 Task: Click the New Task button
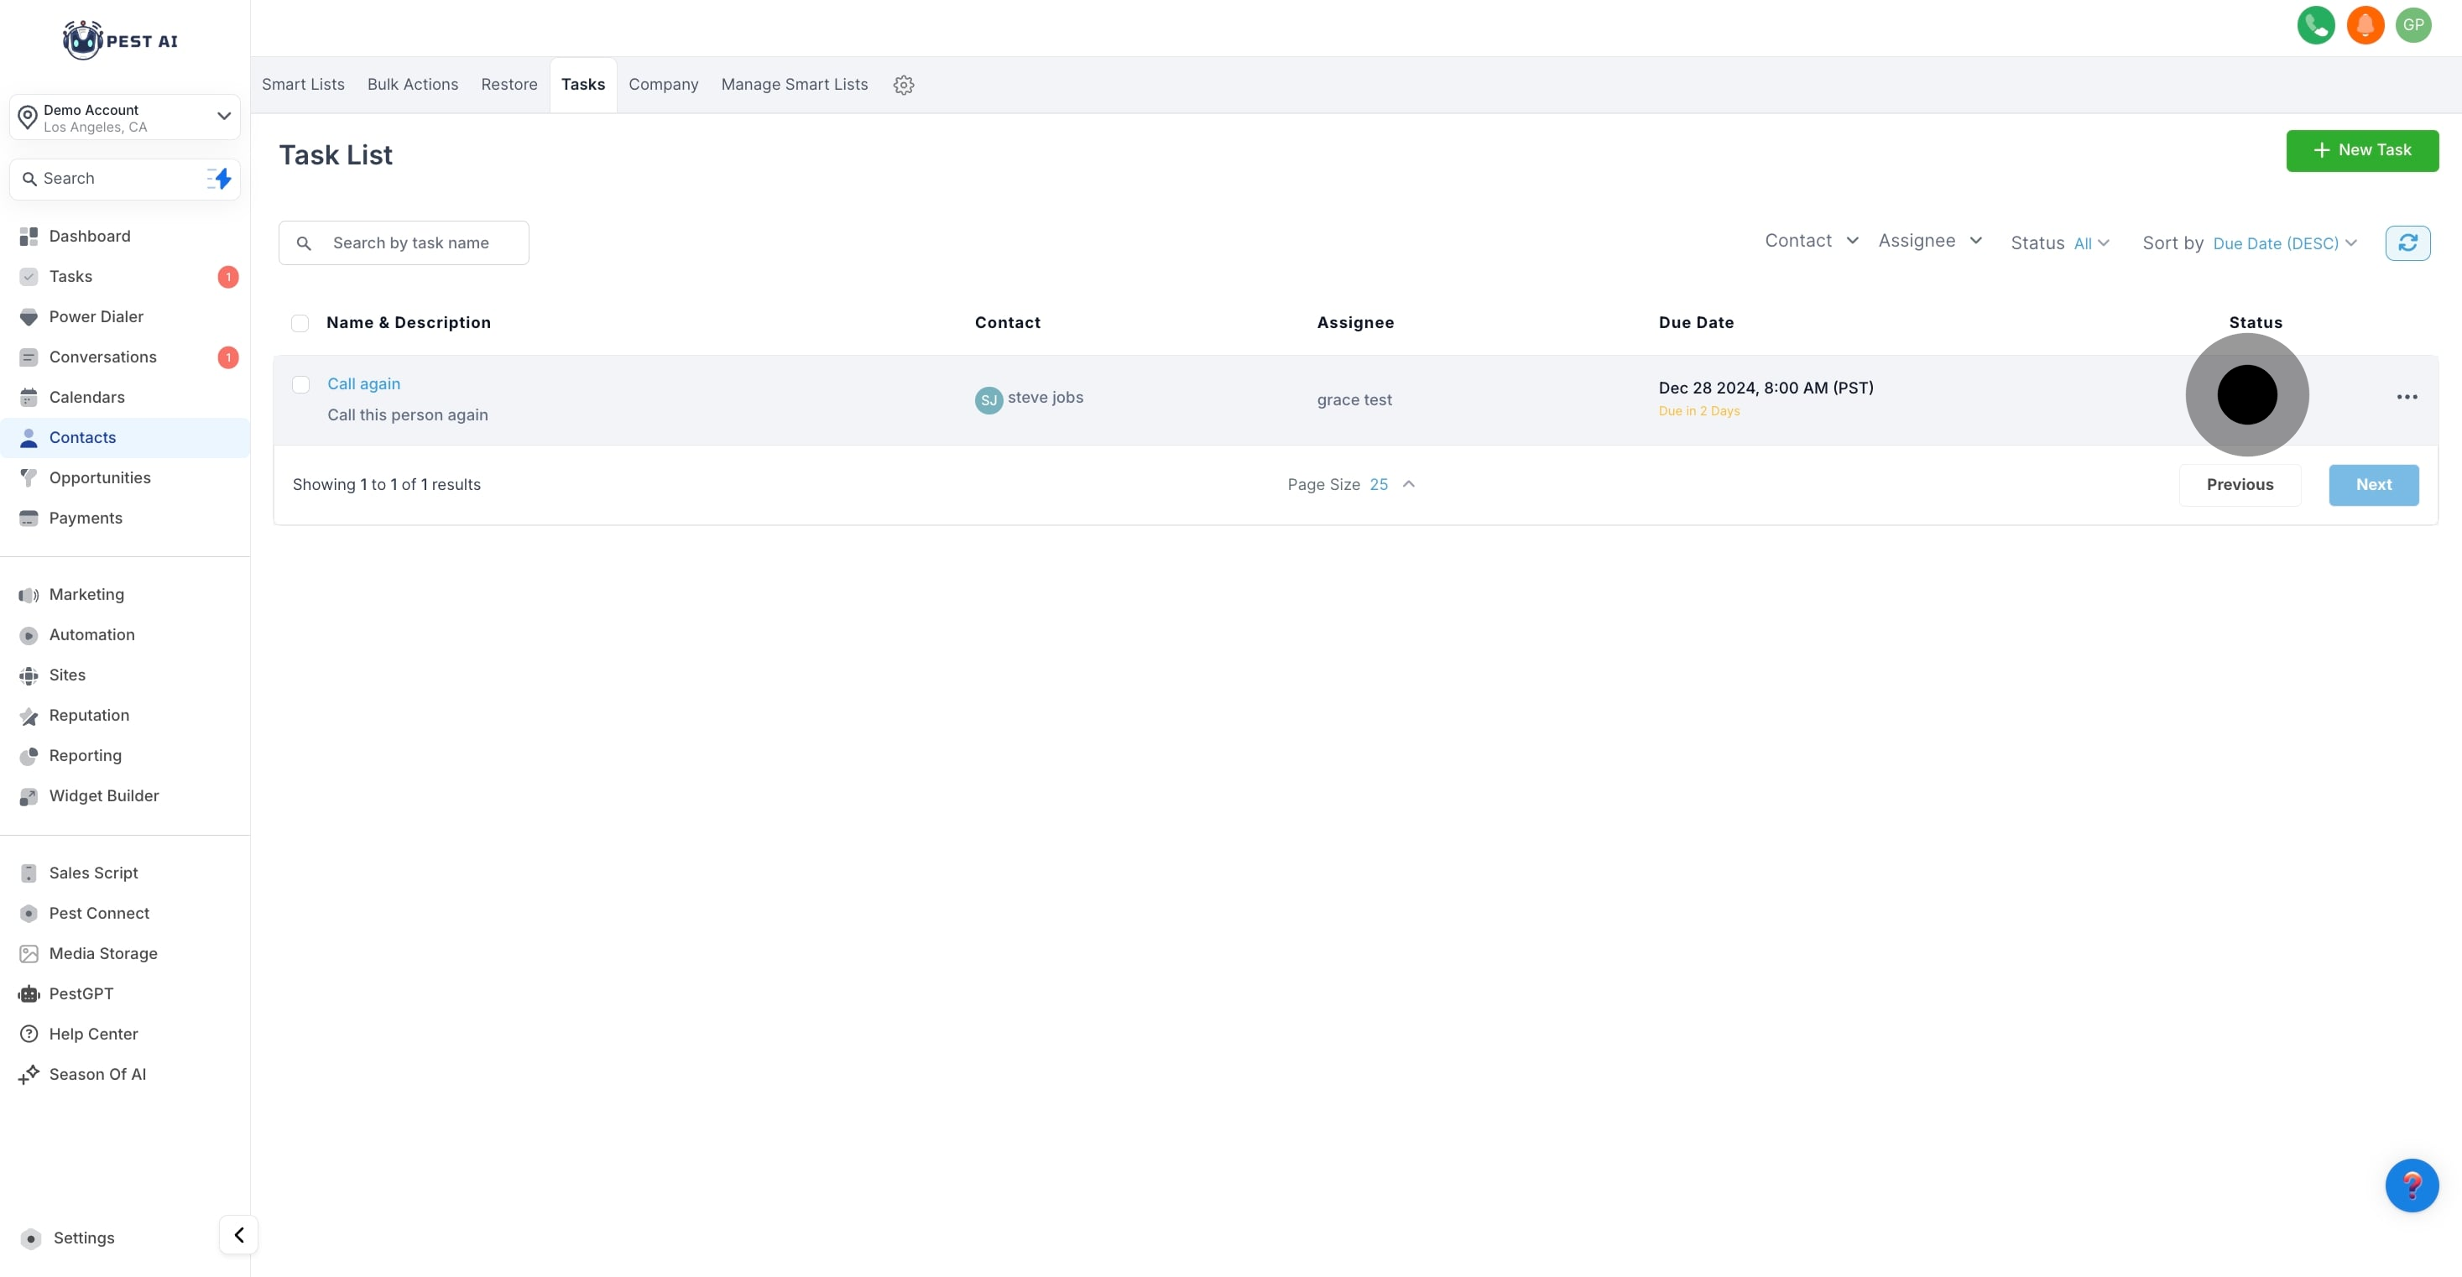coord(2360,150)
